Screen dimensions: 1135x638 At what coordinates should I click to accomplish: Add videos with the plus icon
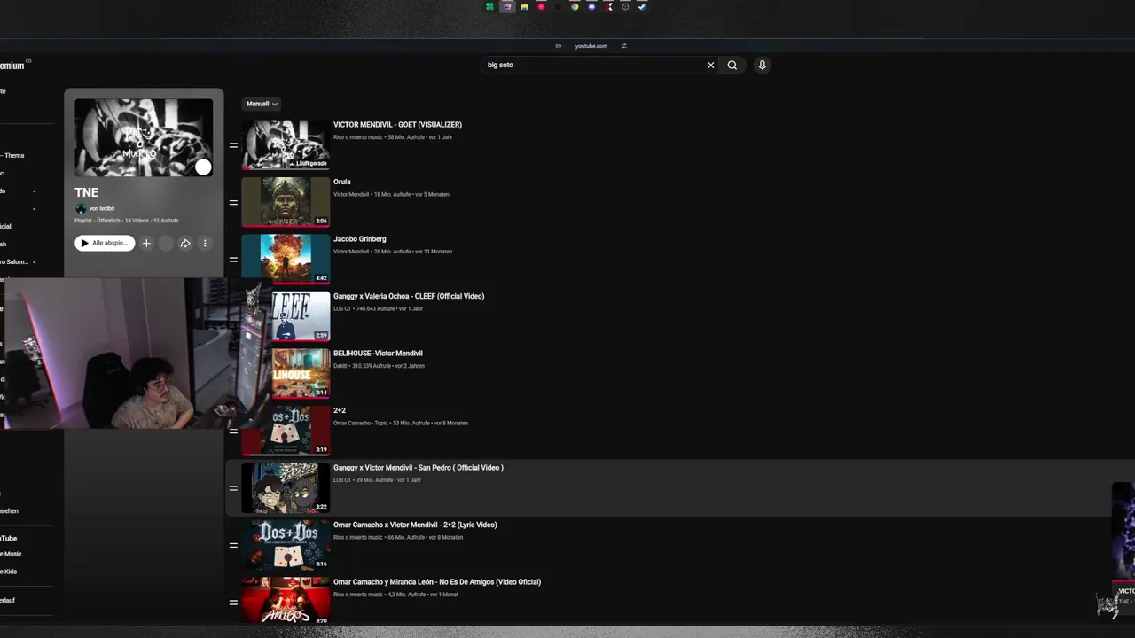point(146,243)
